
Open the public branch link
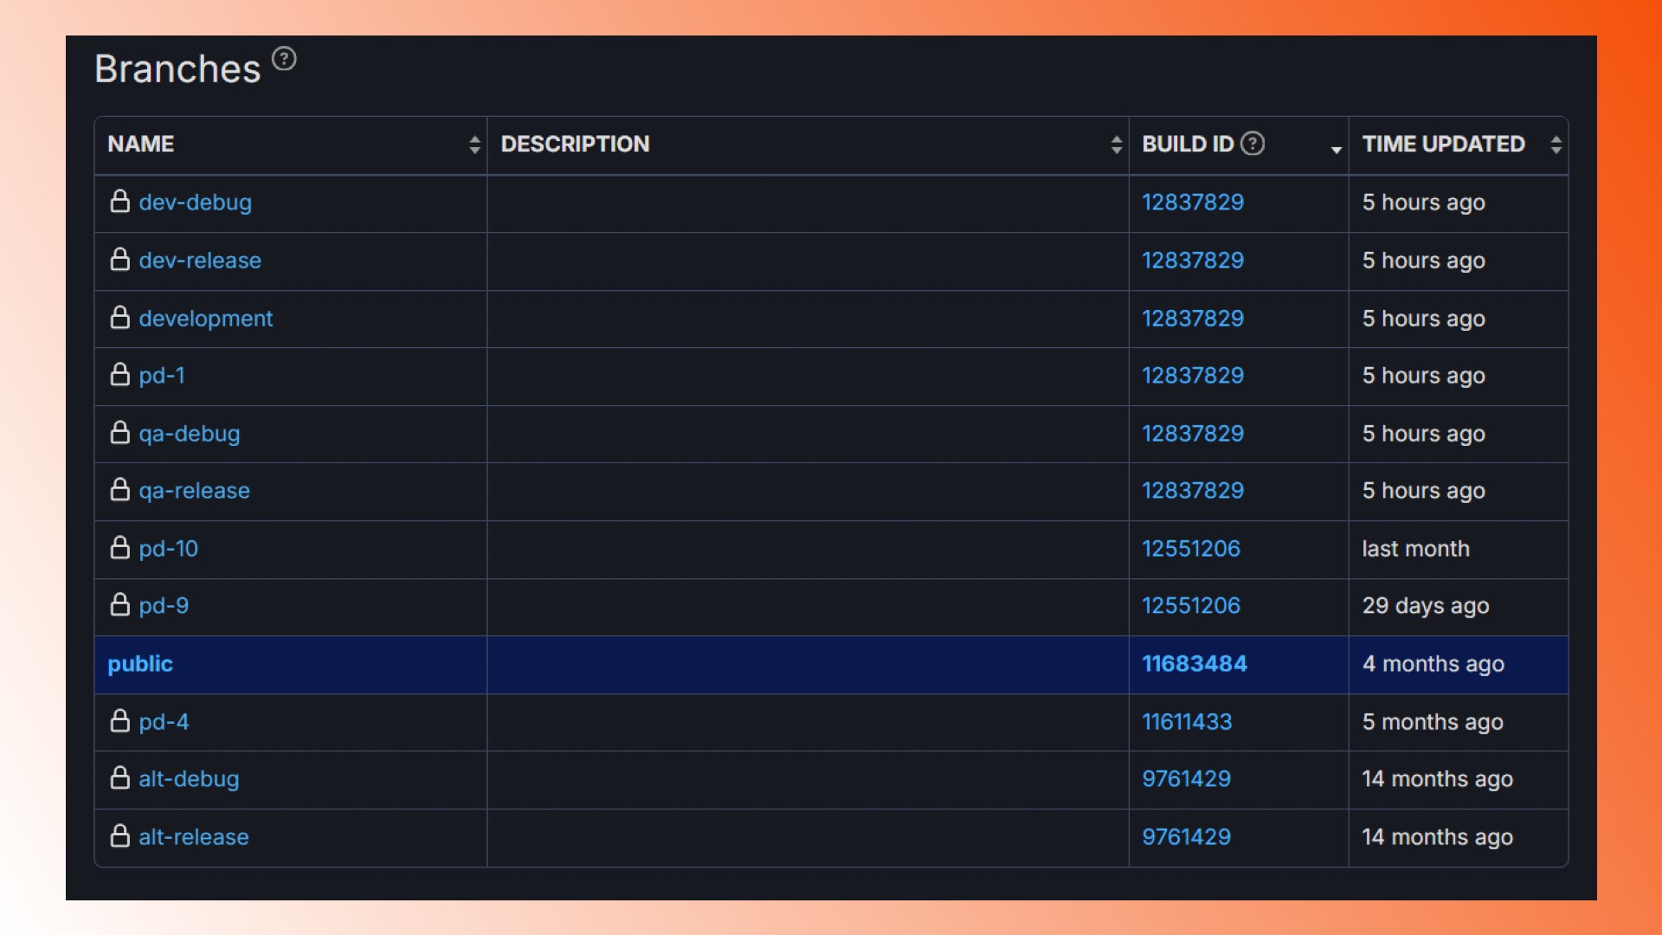(140, 664)
